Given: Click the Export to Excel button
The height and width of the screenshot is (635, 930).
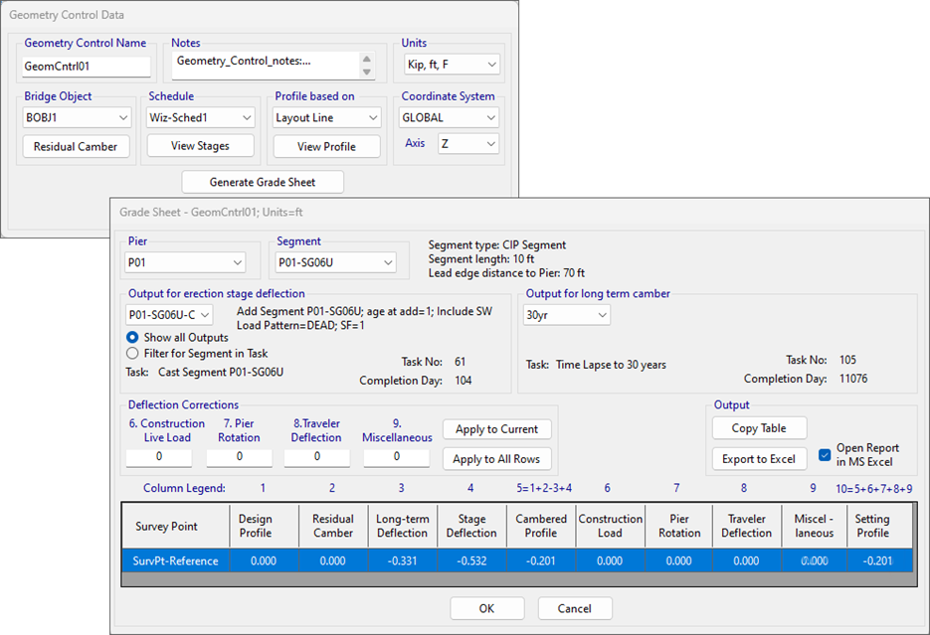Looking at the screenshot, I should (759, 459).
